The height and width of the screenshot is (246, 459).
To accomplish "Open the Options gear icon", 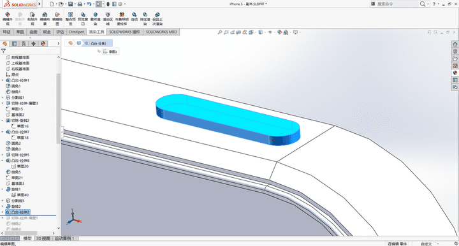I will 120,4.
